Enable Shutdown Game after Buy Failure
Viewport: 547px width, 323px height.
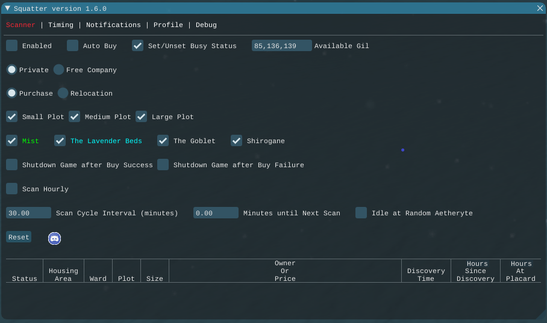pyautogui.click(x=163, y=165)
